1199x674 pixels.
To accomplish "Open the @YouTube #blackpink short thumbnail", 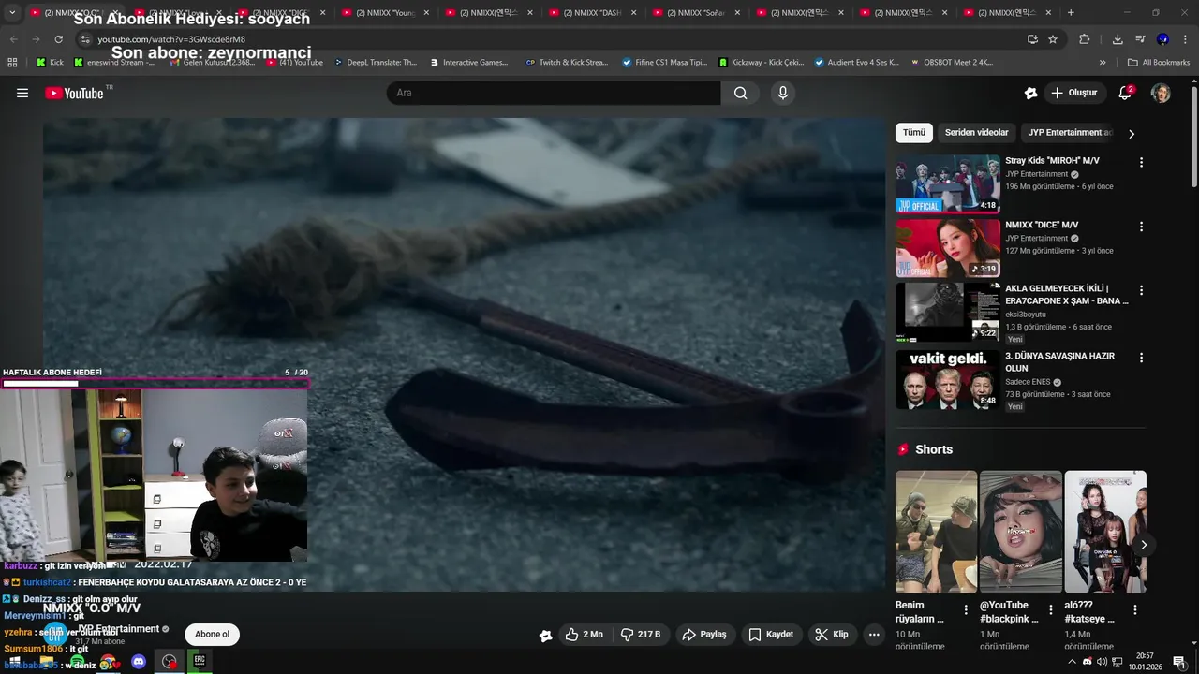I will [1020, 532].
